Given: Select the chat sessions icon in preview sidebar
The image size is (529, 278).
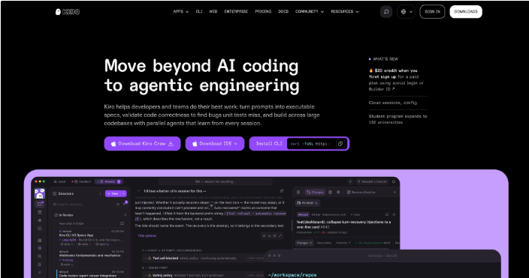Looking at the screenshot, I should point(40,204).
